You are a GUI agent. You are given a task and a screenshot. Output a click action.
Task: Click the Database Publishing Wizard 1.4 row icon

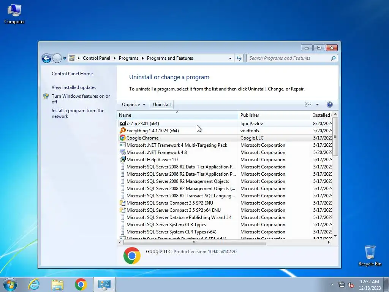pos(123,217)
